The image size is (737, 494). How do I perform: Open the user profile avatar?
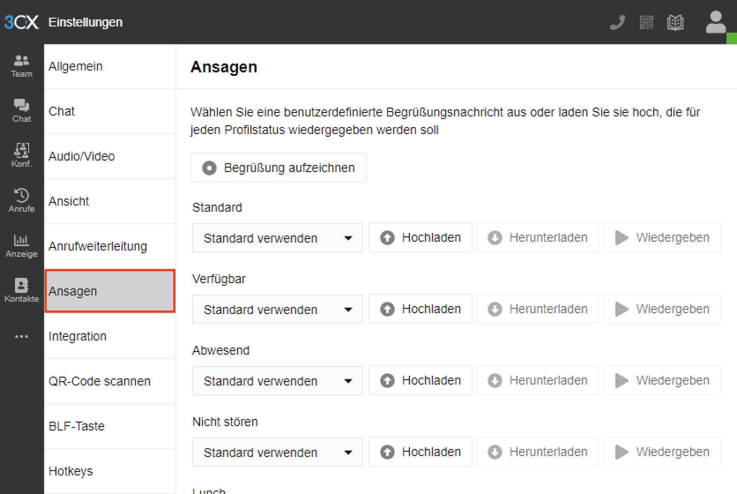click(715, 22)
